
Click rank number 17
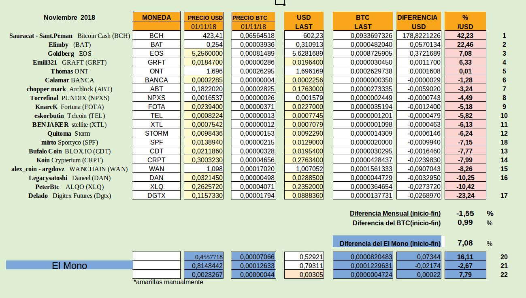(x=504, y=195)
